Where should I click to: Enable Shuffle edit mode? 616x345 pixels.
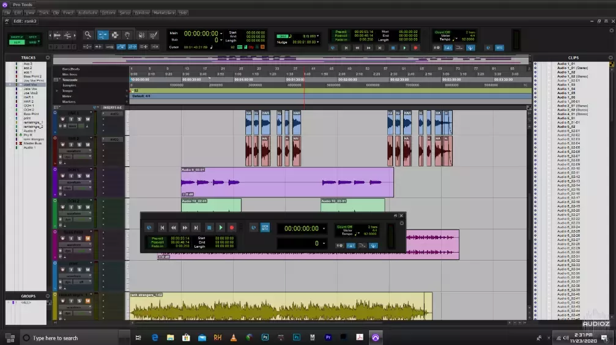17,37
